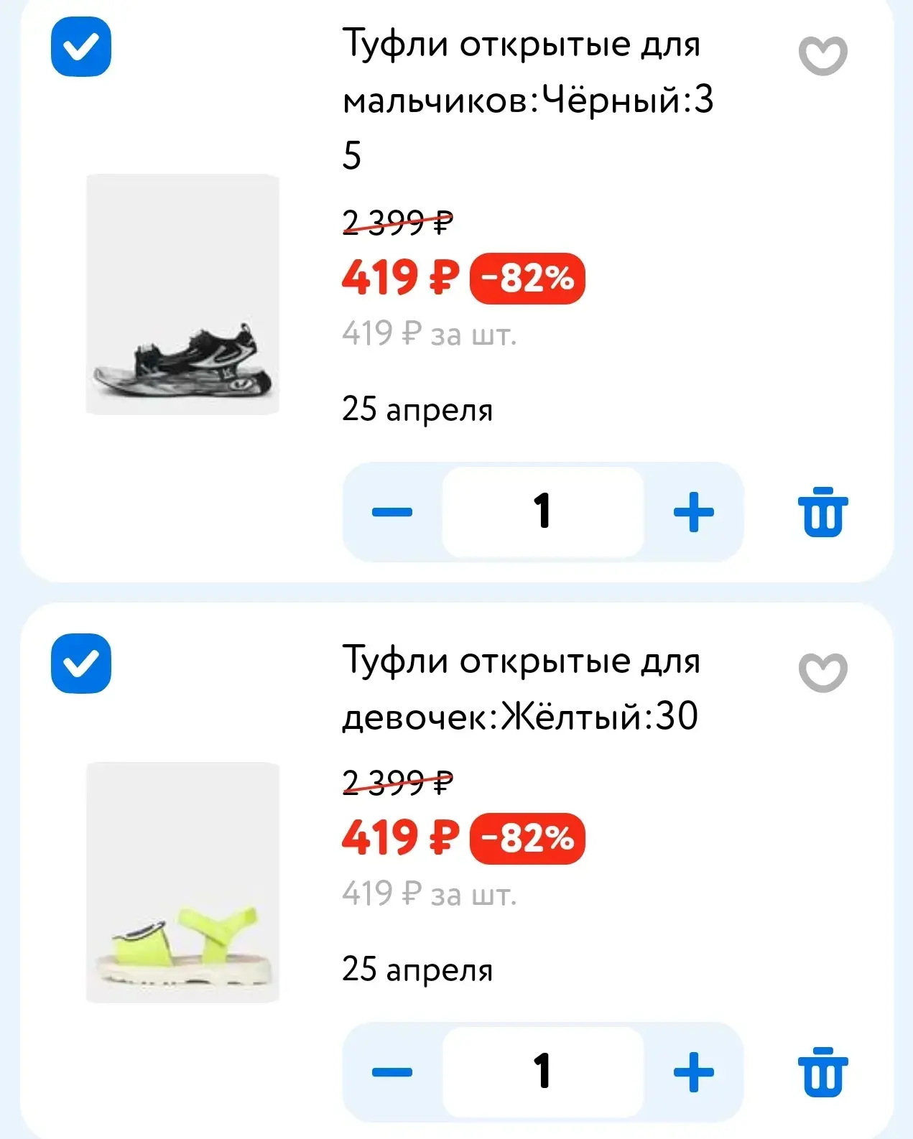Open black sandal product thumbnail
The image size is (913, 1139).
pyautogui.click(x=182, y=294)
